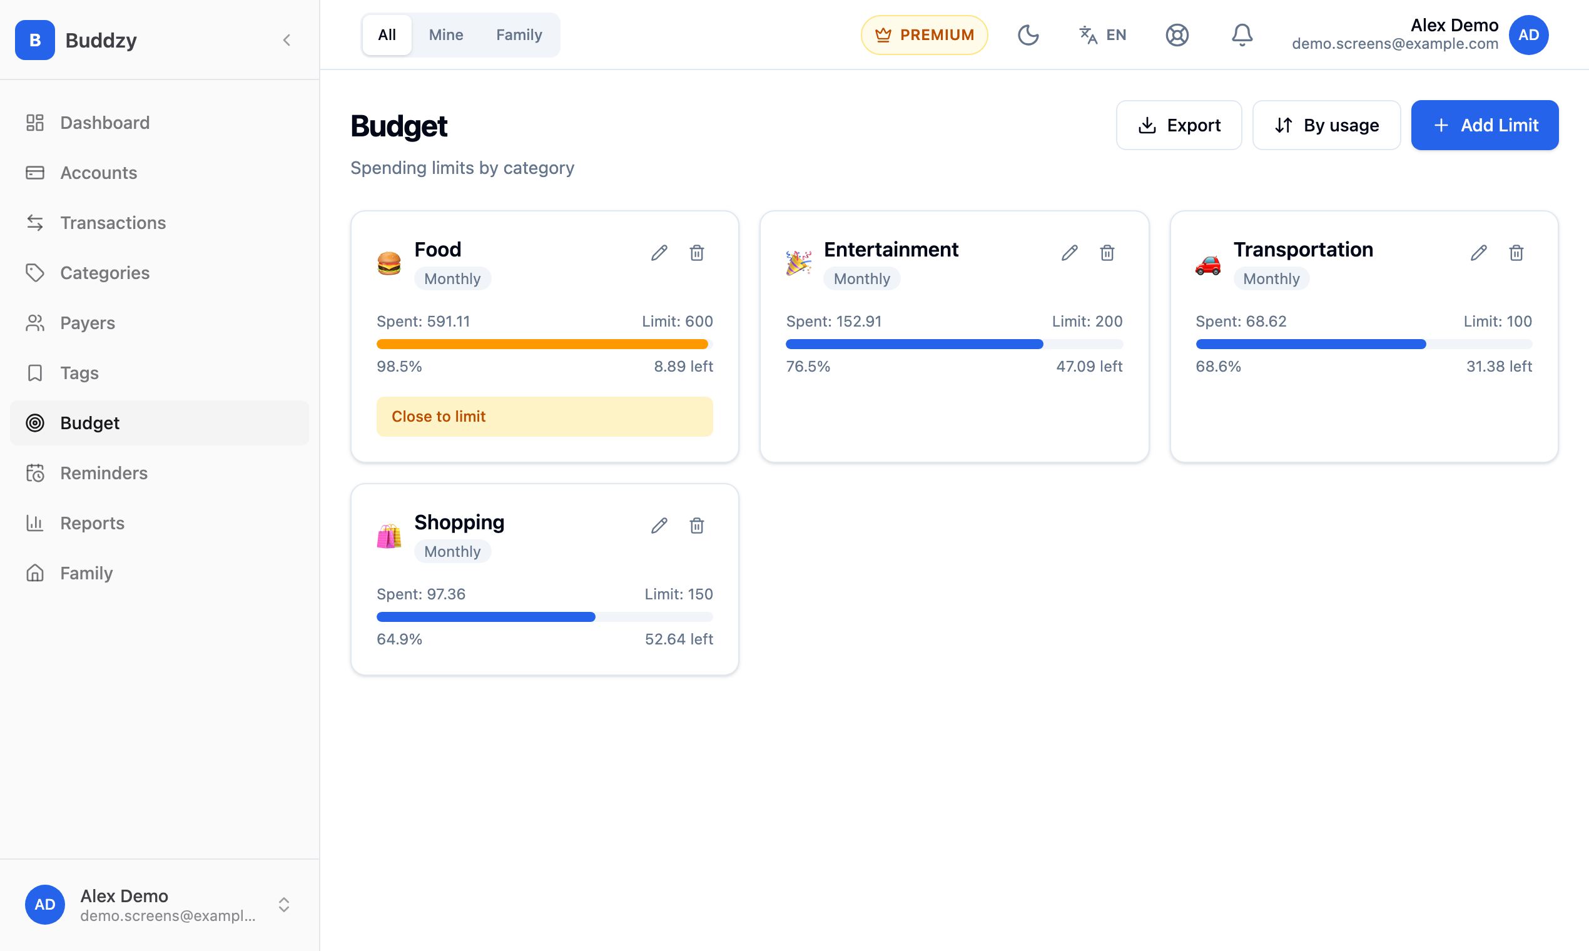Go to Accounts in the sidebar

(x=160, y=173)
